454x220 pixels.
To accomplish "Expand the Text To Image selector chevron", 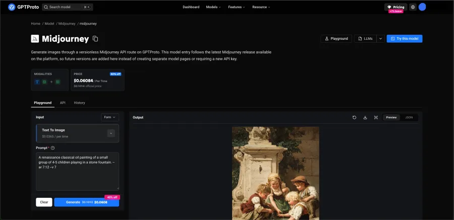I will 111,133.
